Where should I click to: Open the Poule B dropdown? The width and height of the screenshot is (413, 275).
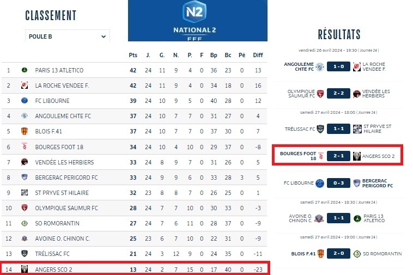(68, 36)
